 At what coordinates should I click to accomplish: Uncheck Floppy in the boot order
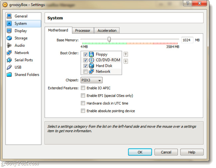85,54
